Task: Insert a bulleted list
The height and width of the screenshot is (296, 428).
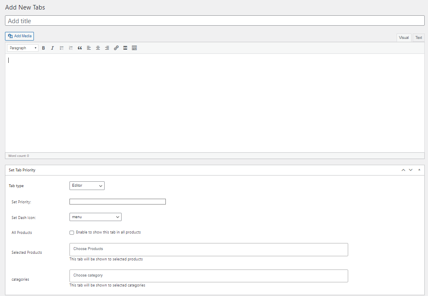Action: point(62,48)
